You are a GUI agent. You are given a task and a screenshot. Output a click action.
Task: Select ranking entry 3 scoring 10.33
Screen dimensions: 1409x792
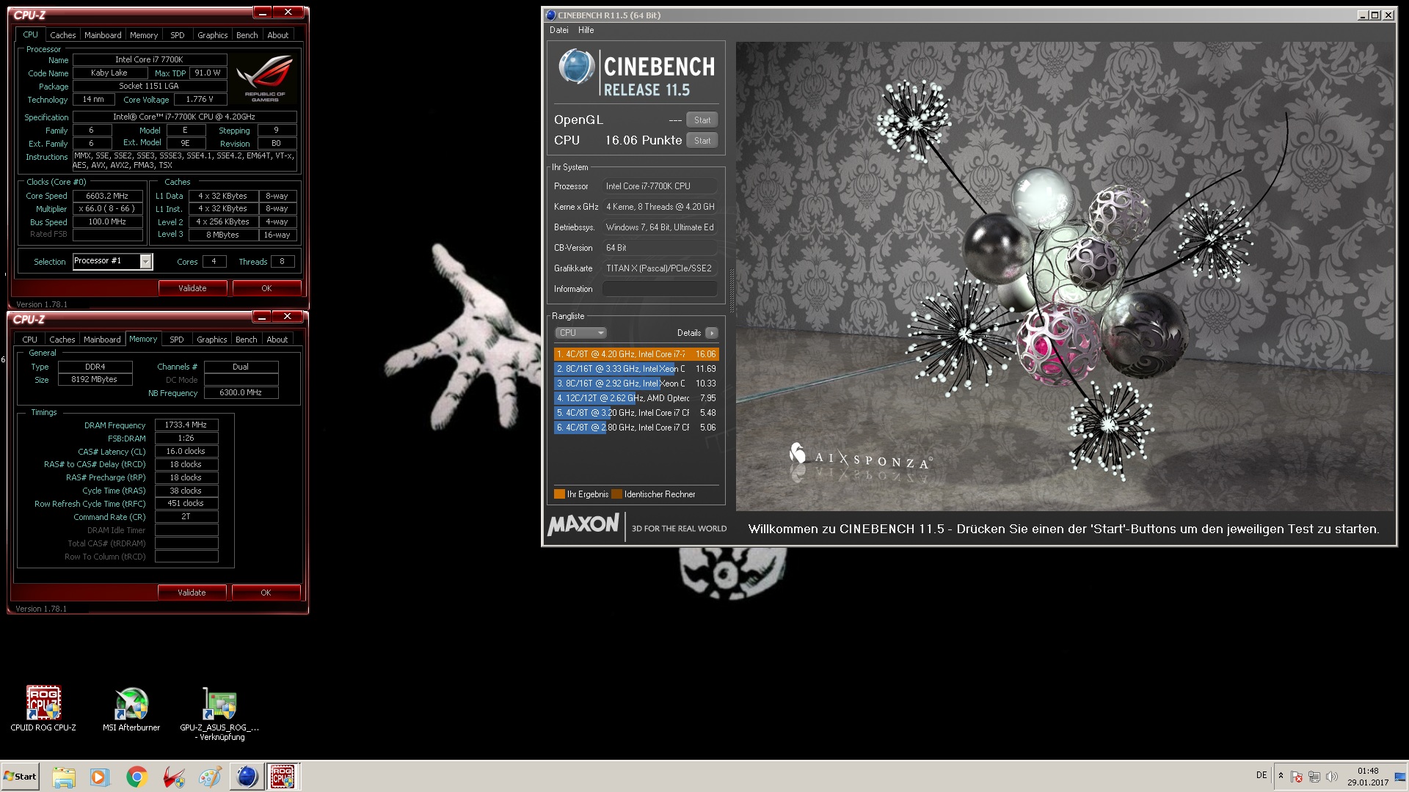(x=636, y=384)
